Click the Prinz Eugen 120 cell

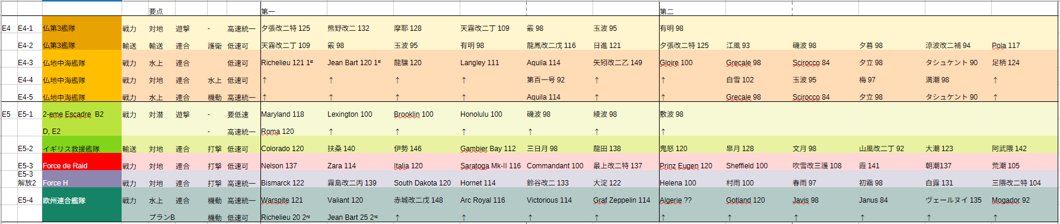[692, 166]
